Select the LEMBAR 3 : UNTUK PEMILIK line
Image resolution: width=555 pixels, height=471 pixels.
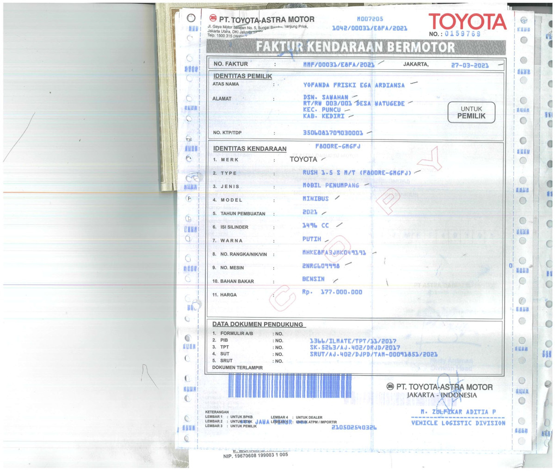231,426
